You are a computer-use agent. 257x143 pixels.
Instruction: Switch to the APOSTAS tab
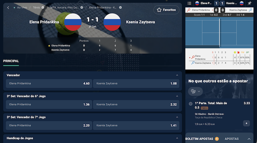pos(232,139)
